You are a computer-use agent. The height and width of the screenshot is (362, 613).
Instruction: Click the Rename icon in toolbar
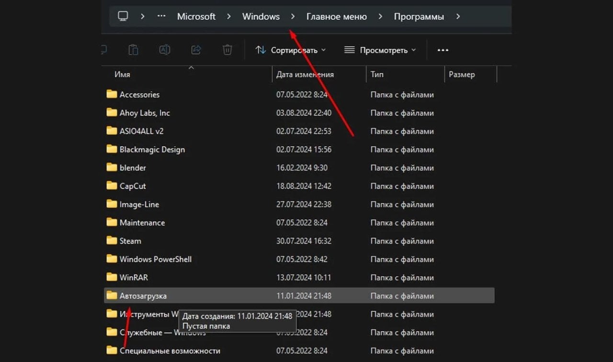165,50
